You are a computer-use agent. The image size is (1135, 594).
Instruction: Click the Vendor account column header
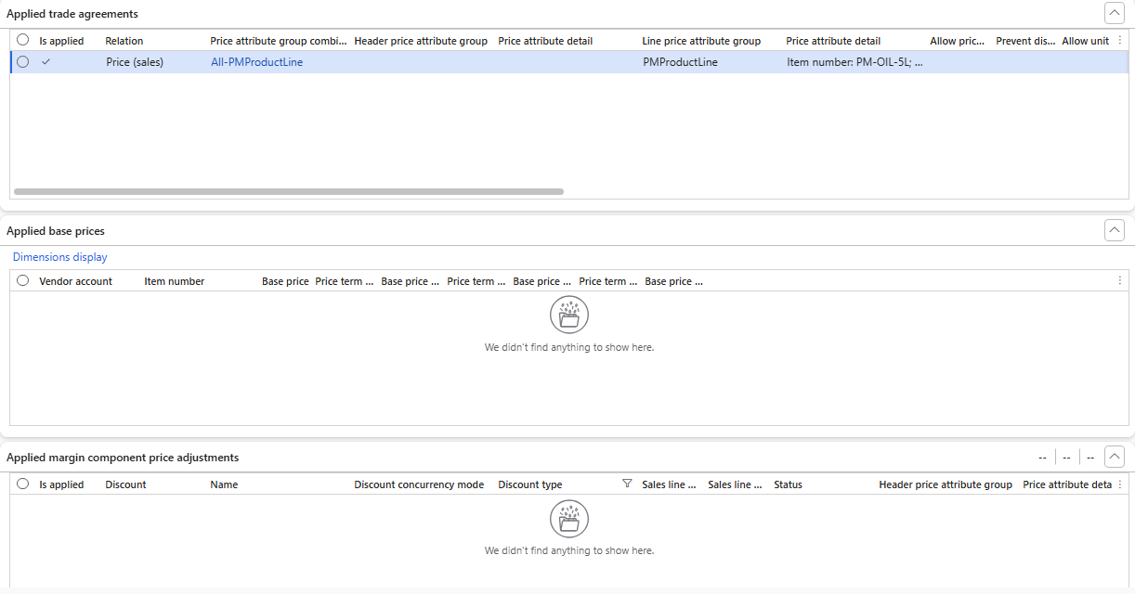[x=75, y=281]
